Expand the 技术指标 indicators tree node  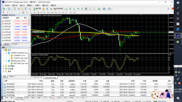tap(3, 66)
